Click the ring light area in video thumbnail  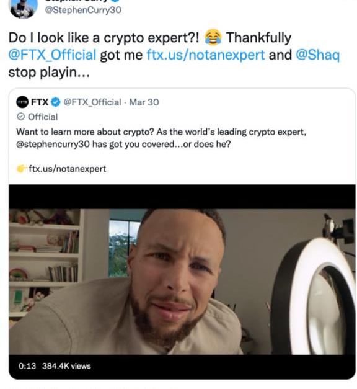[316, 295]
